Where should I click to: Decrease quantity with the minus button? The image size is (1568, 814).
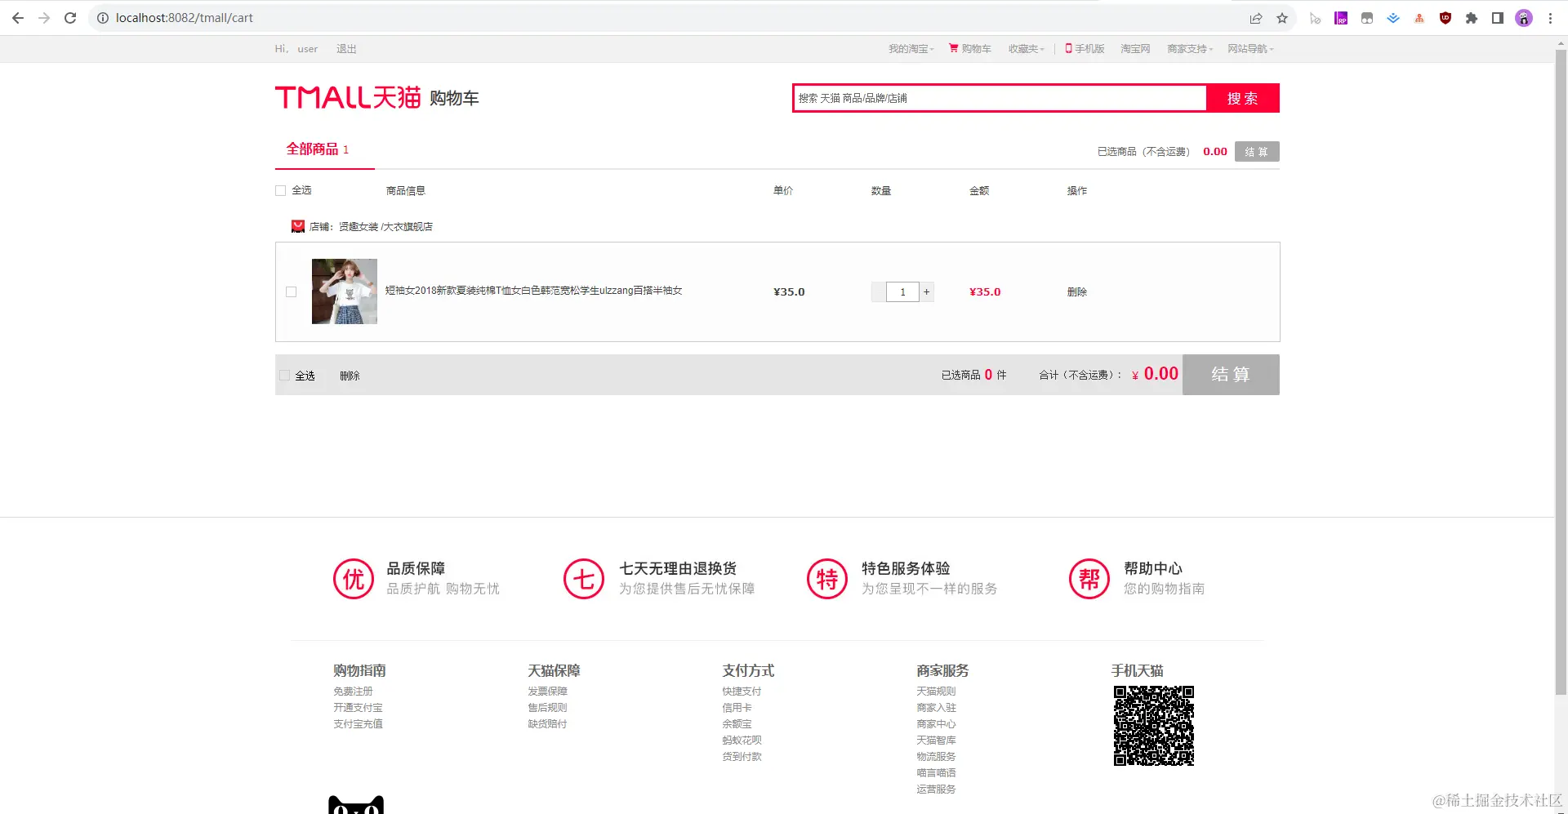(x=879, y=291)
